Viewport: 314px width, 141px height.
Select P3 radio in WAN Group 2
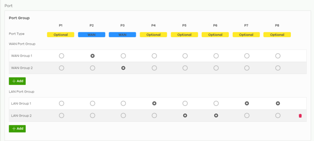(123, 68)
